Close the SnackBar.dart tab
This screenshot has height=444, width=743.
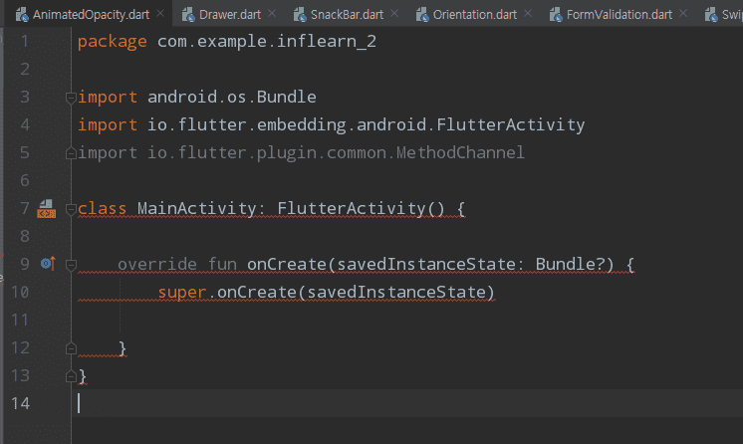pos(395,16)
